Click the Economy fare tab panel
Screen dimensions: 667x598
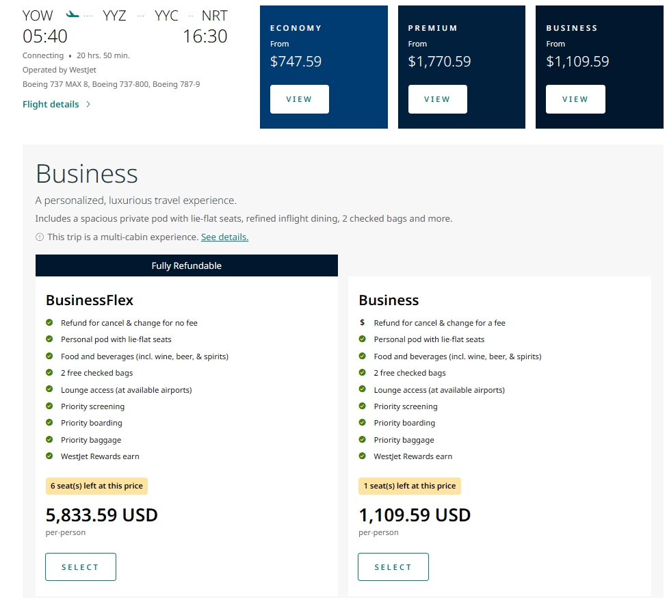(323, 41)
